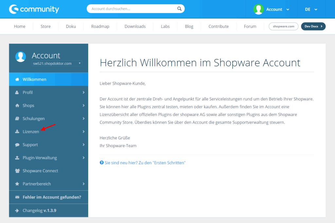Image resolution: width=335 pixels, height=223 pixels.
Task: Open the Store navigation item
Action: 45,26
